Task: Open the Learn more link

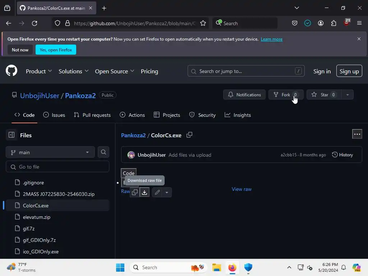Action: [272, 39]
